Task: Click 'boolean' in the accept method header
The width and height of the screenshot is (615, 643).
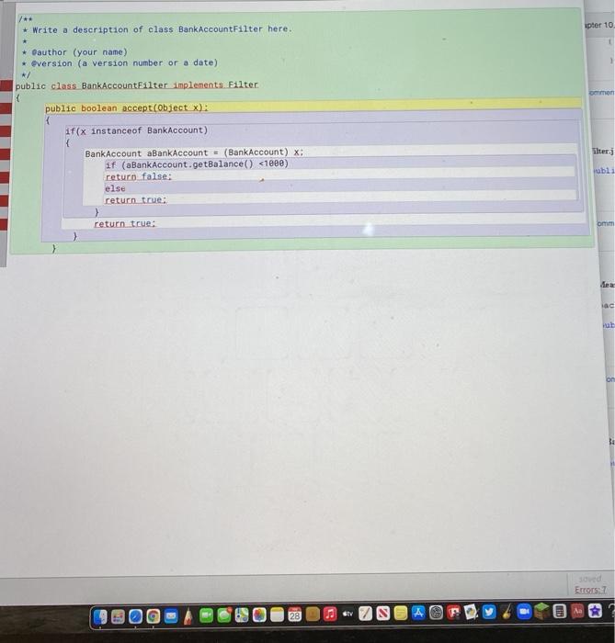Action: (x=99, y=108)
